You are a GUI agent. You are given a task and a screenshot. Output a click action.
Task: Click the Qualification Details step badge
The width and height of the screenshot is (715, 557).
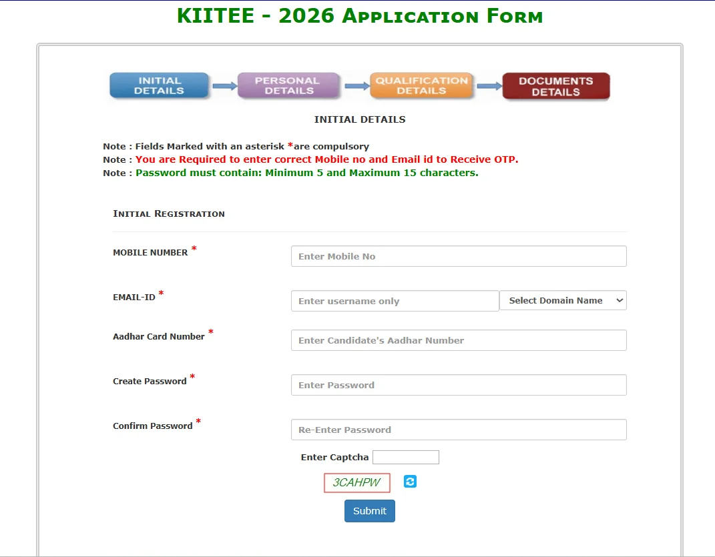(x=421, y=86)
